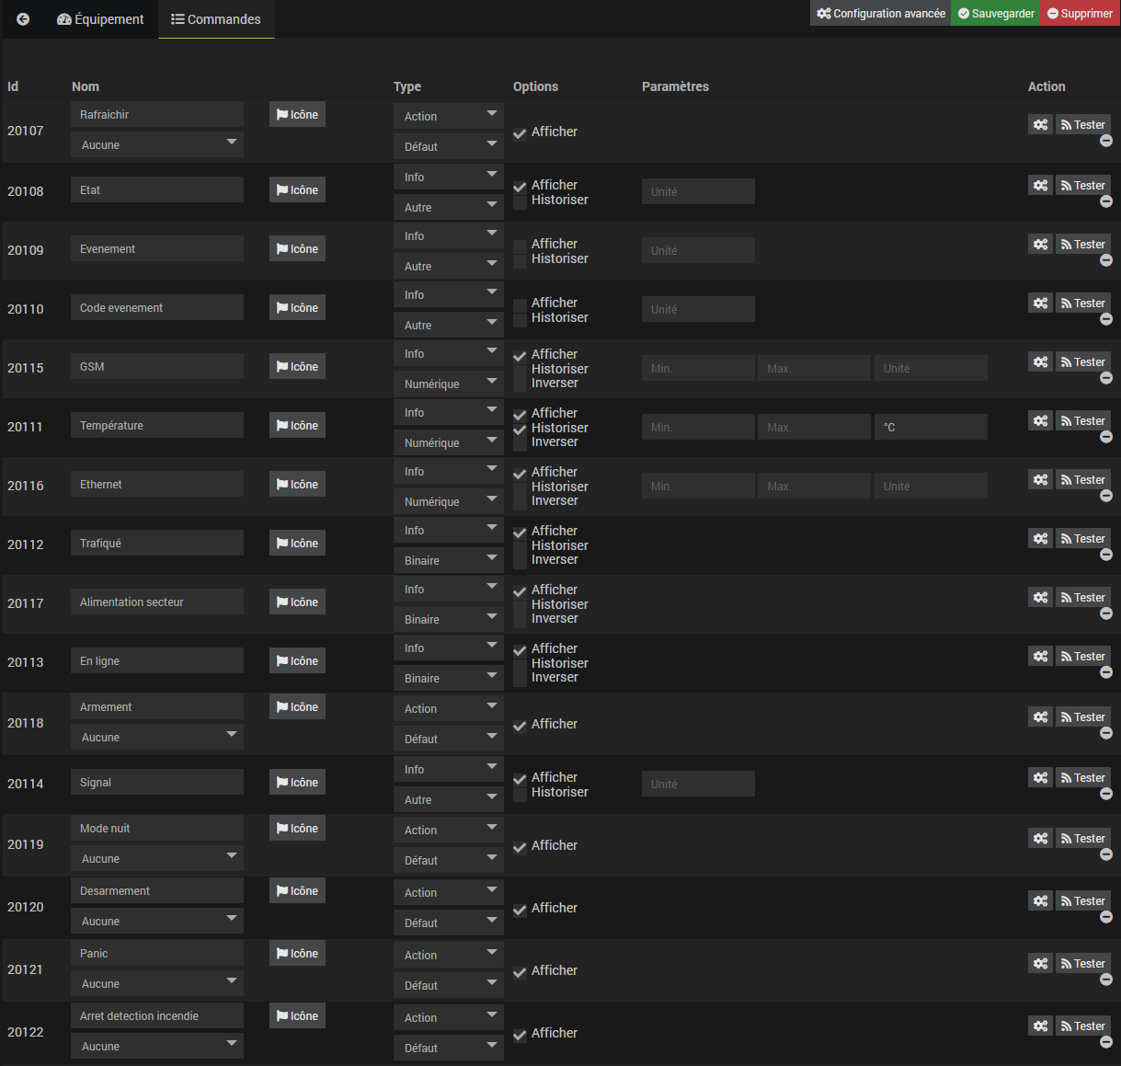Open Info type dropdown for Température
Viewport: 1121px width, 1066px height.
coord(449,412)
